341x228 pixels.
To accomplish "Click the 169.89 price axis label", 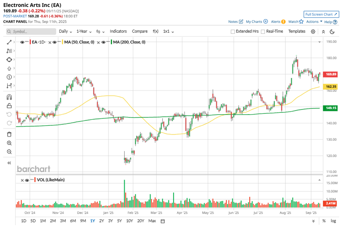I will [330, 74].
